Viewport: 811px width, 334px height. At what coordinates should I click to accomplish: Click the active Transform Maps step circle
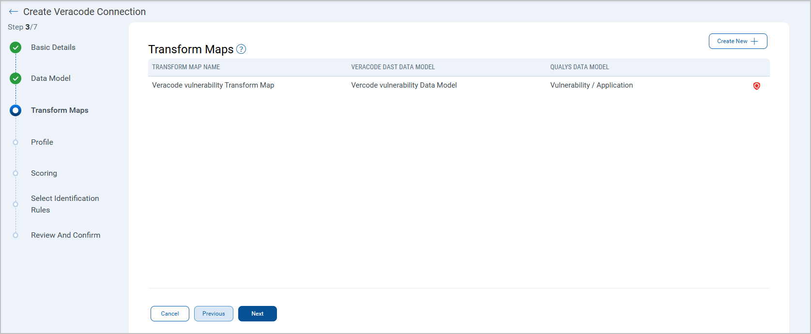coord(15,110)
